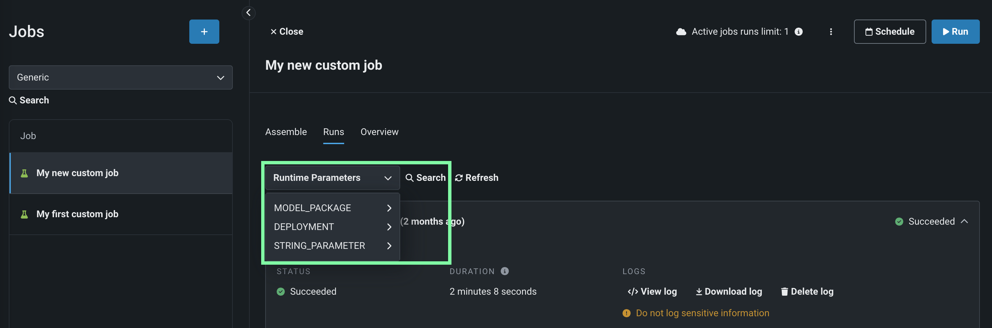This screenshot has width=992, height=328.
Task: Open the Generic job type dropdown
Action: pos(120,77)
